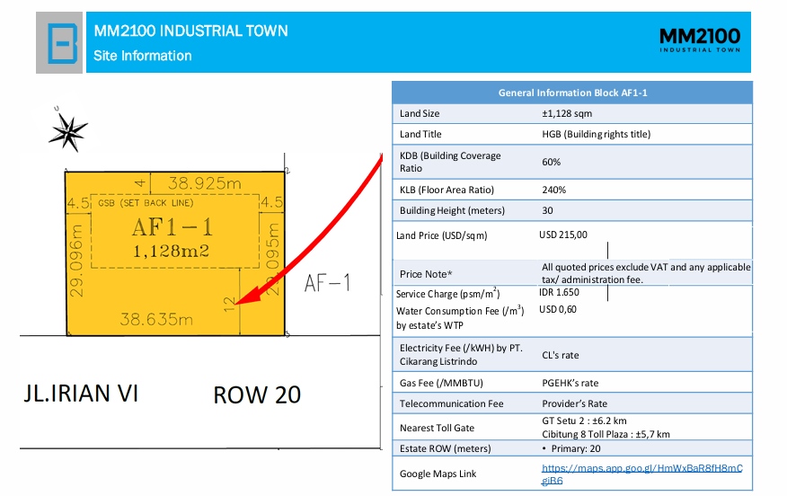Click the '1,128m2' area label on plan

pos(172,251)
